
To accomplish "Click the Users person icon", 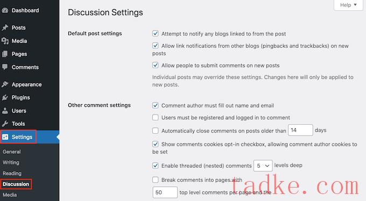I will (x=5, y=111).
